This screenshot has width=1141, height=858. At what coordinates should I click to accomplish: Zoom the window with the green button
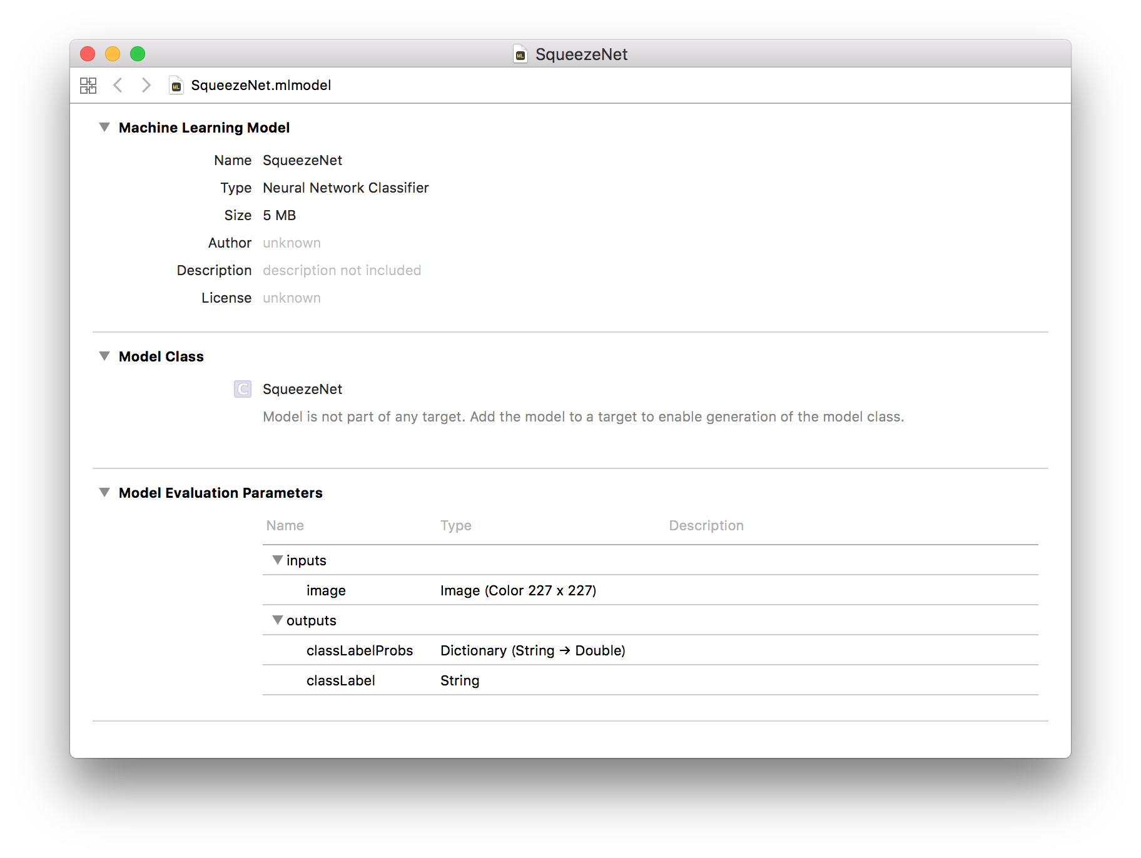(138, 54)
